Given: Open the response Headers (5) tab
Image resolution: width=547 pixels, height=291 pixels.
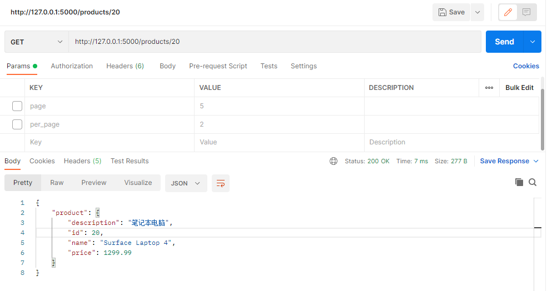Looking at the screenshot, I should click(83, 161).
